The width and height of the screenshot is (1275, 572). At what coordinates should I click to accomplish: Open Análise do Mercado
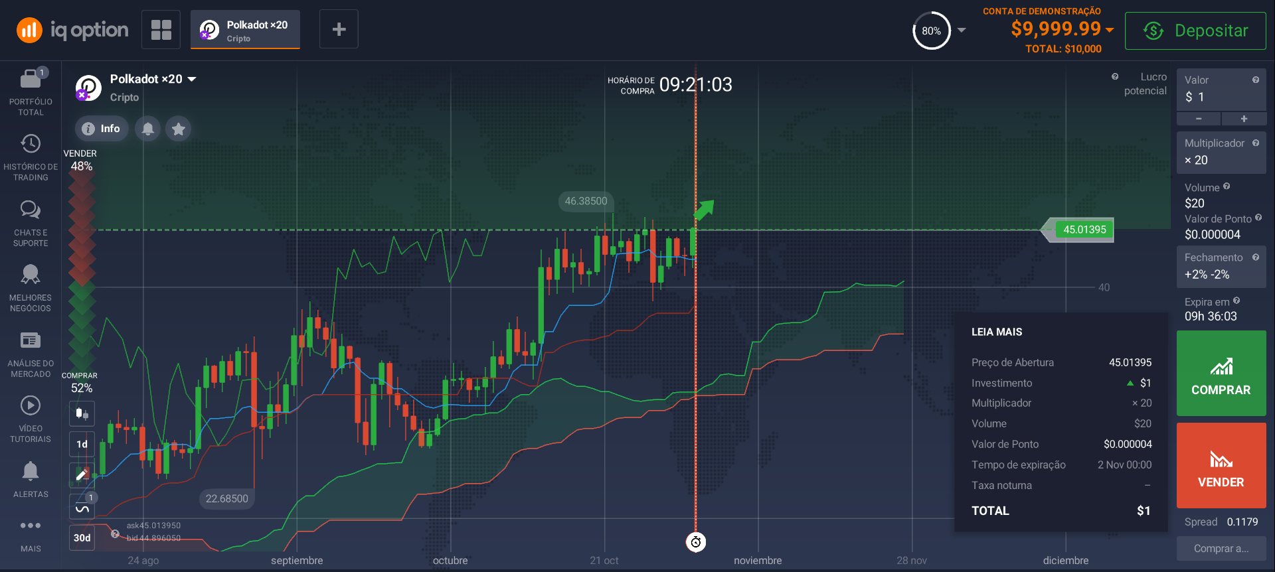tap(31, 354)
